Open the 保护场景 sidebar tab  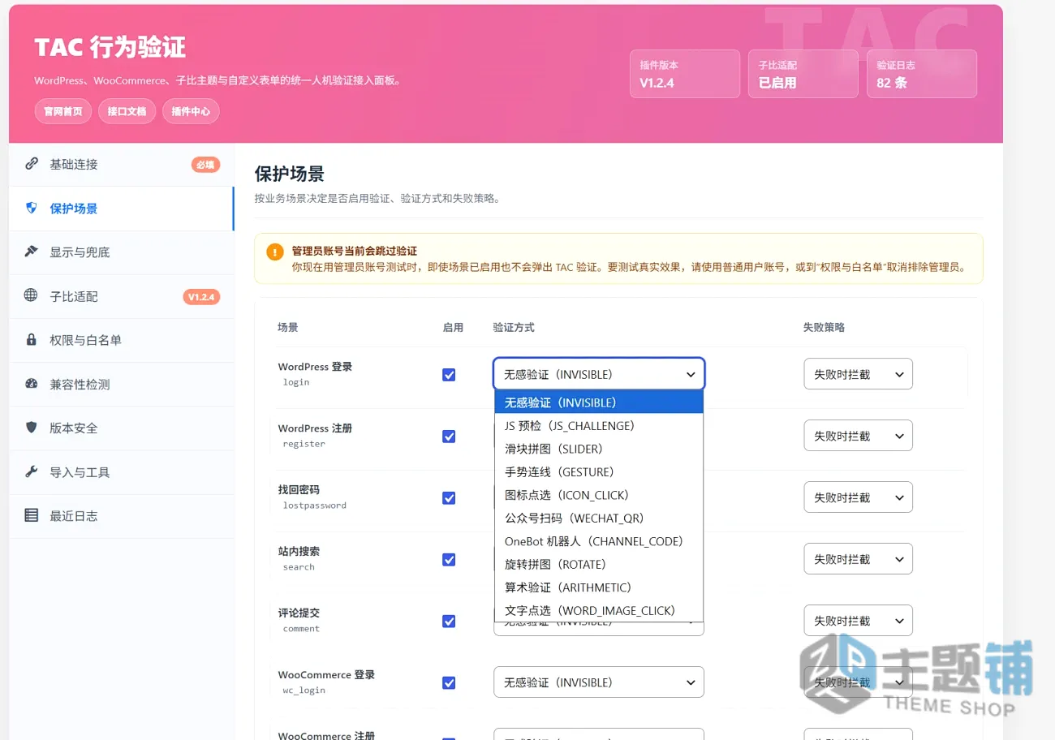point(122,209)
